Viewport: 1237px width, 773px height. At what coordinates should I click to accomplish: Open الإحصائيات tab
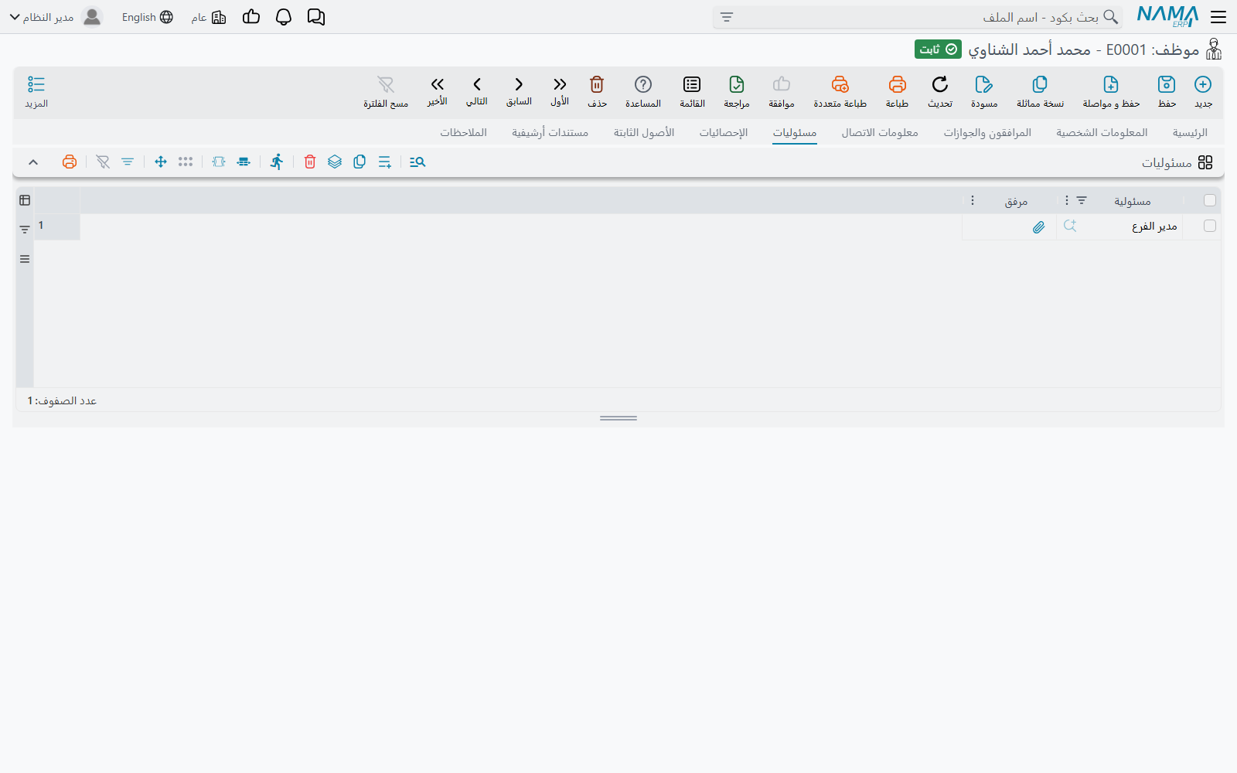pyautogui.click(x=724, y=132)
